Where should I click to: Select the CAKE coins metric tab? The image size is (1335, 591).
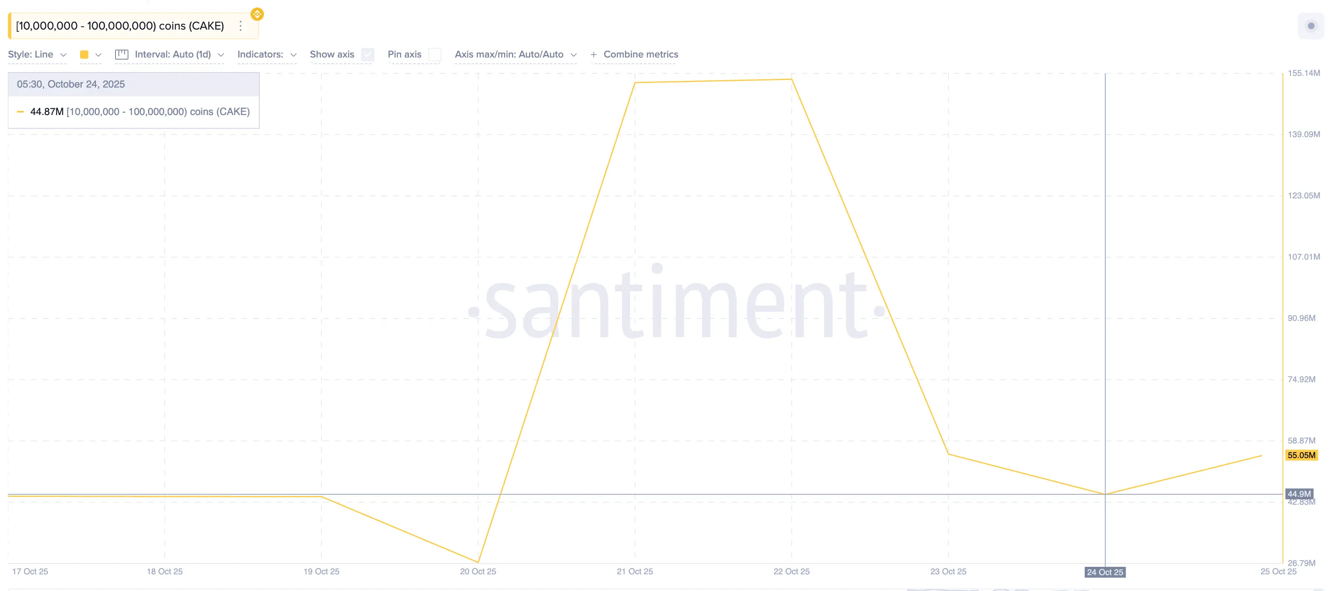coord(120,26)
